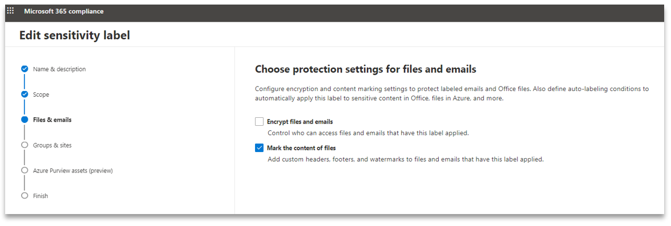This screenshot has height=226, width=671.
Task: Enable the Encrypt files and emails checkbox
Action: pos(259,122)
